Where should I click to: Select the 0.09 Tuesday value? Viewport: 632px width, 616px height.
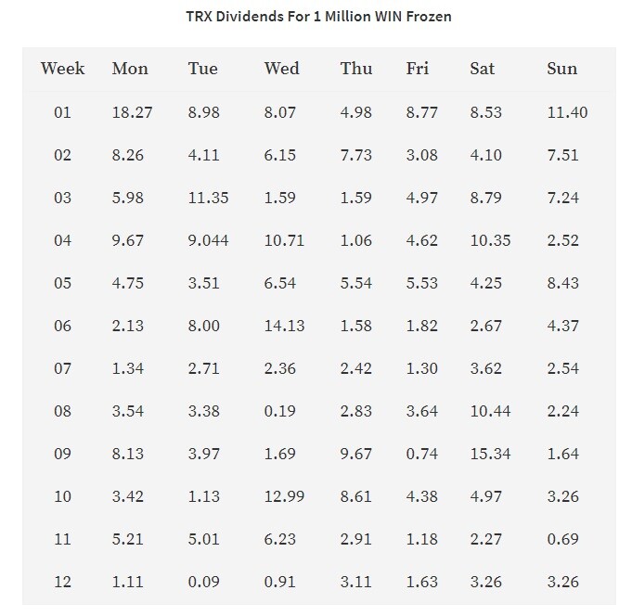[203, 582]
